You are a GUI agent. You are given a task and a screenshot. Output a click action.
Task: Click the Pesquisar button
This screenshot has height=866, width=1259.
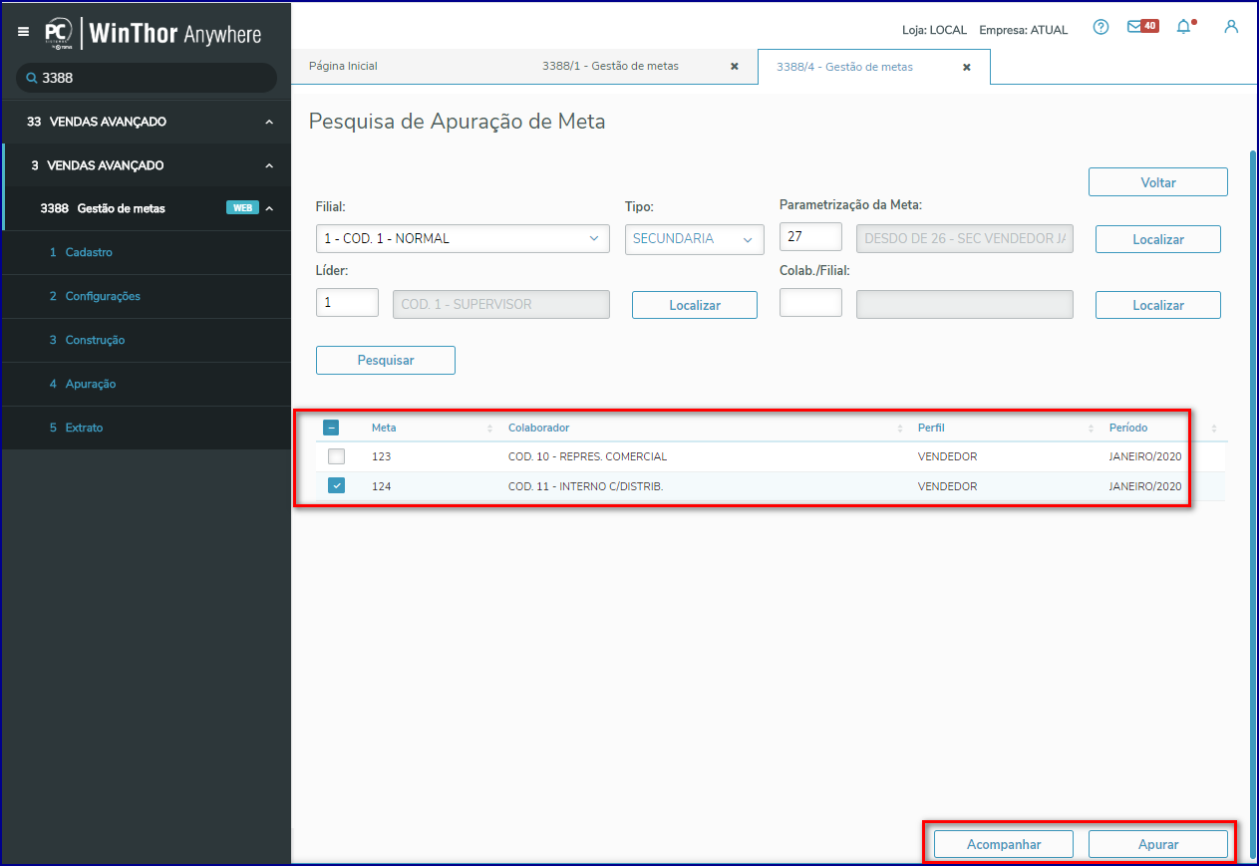386,360
